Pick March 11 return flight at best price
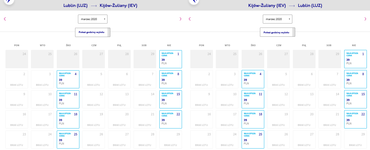 253,99
